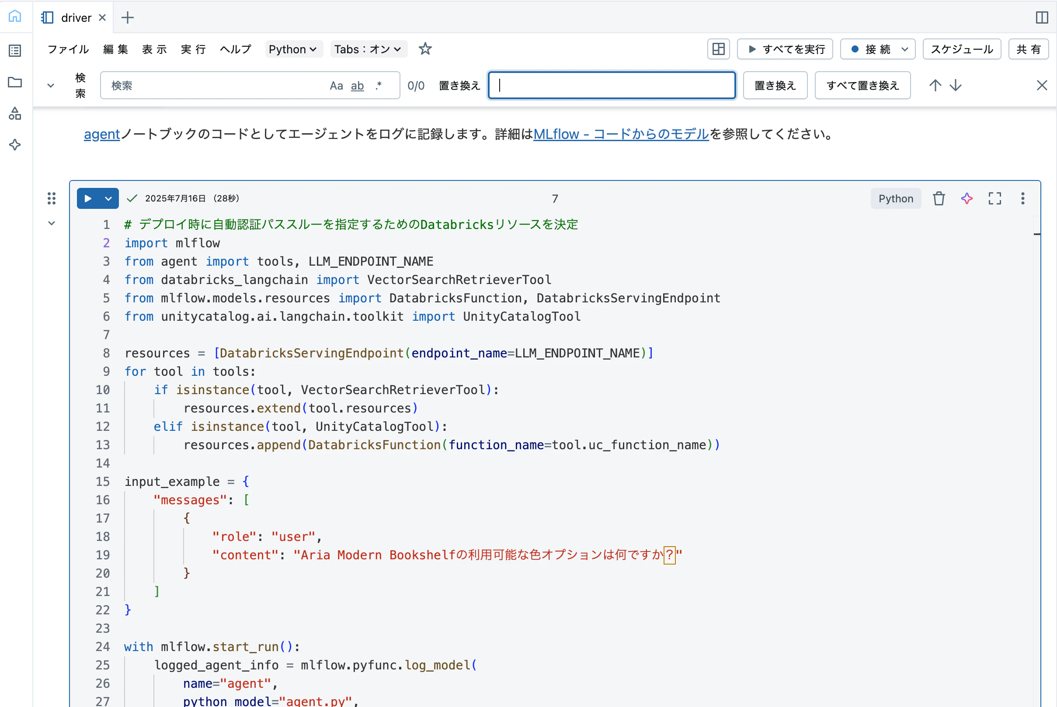Toggle whole word match ab
The height and width of the screenshot is (707, 1057).
[357, 86]
